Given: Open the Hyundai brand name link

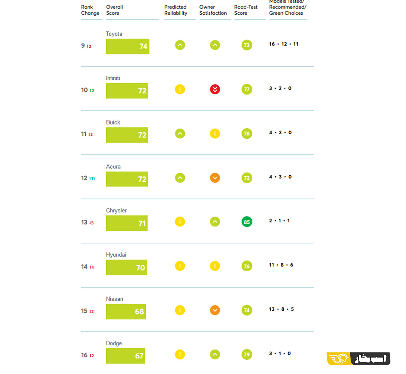Looking at the screenshot, I should click(116, 255).
